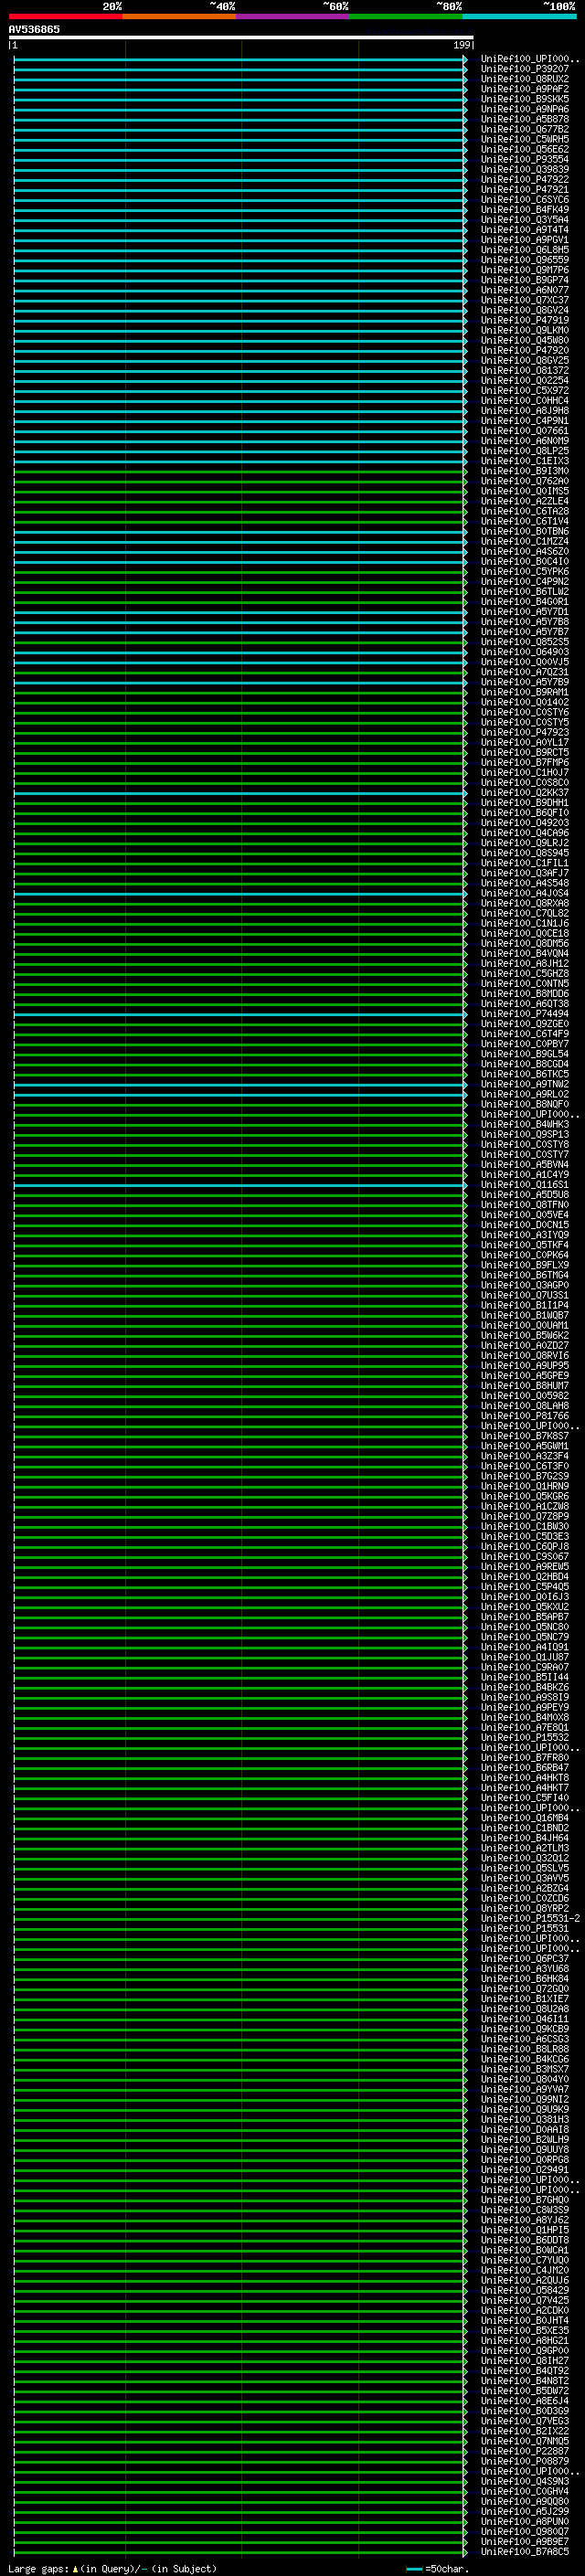Click hit label UniRef100_Q02254
Viewport: 585px width, 2576px height.
[x=525, y=381]
